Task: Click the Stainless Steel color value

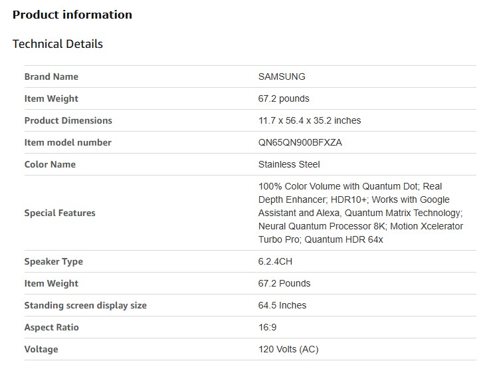Action: click(289, 164)
